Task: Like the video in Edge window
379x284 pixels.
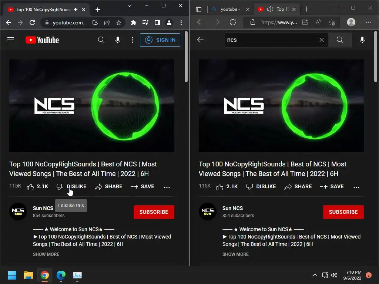Action: pyautogui.click(x=227, y=187)
